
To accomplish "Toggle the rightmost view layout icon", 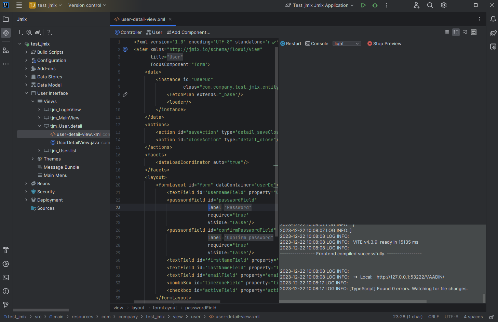I will 474,32.
